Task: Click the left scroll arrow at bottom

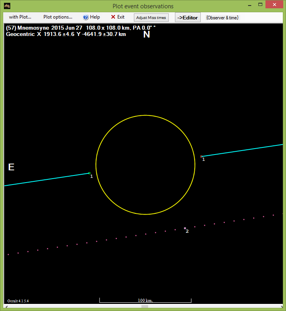Action: 7,307
